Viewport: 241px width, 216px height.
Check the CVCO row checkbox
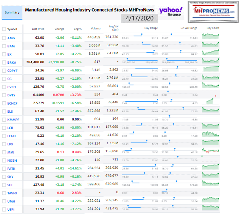[4, 87]
